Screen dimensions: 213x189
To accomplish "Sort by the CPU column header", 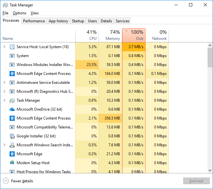I will pos(87,35).
